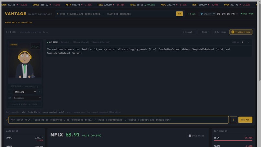The width and height of the screenshot is (261, 147).
Task: Click the globe icon by the English language selector
Action: (x=201, y=14)
